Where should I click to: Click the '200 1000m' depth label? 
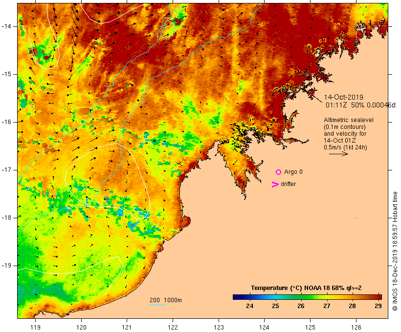[166, 300]
